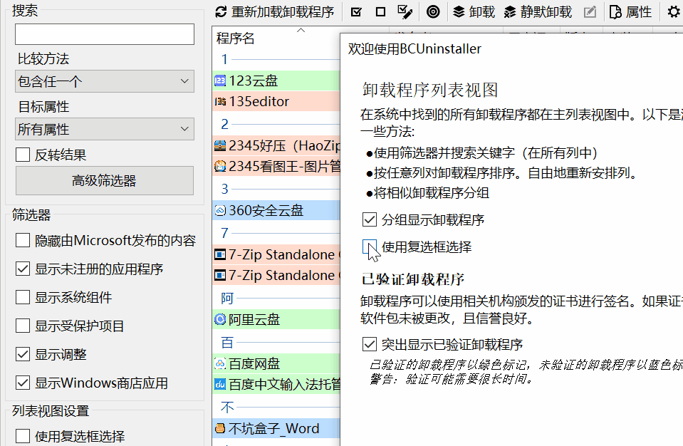Click the deselect-all empty square toolbar icon
This screenshot has width=683, height=446.
380,12
